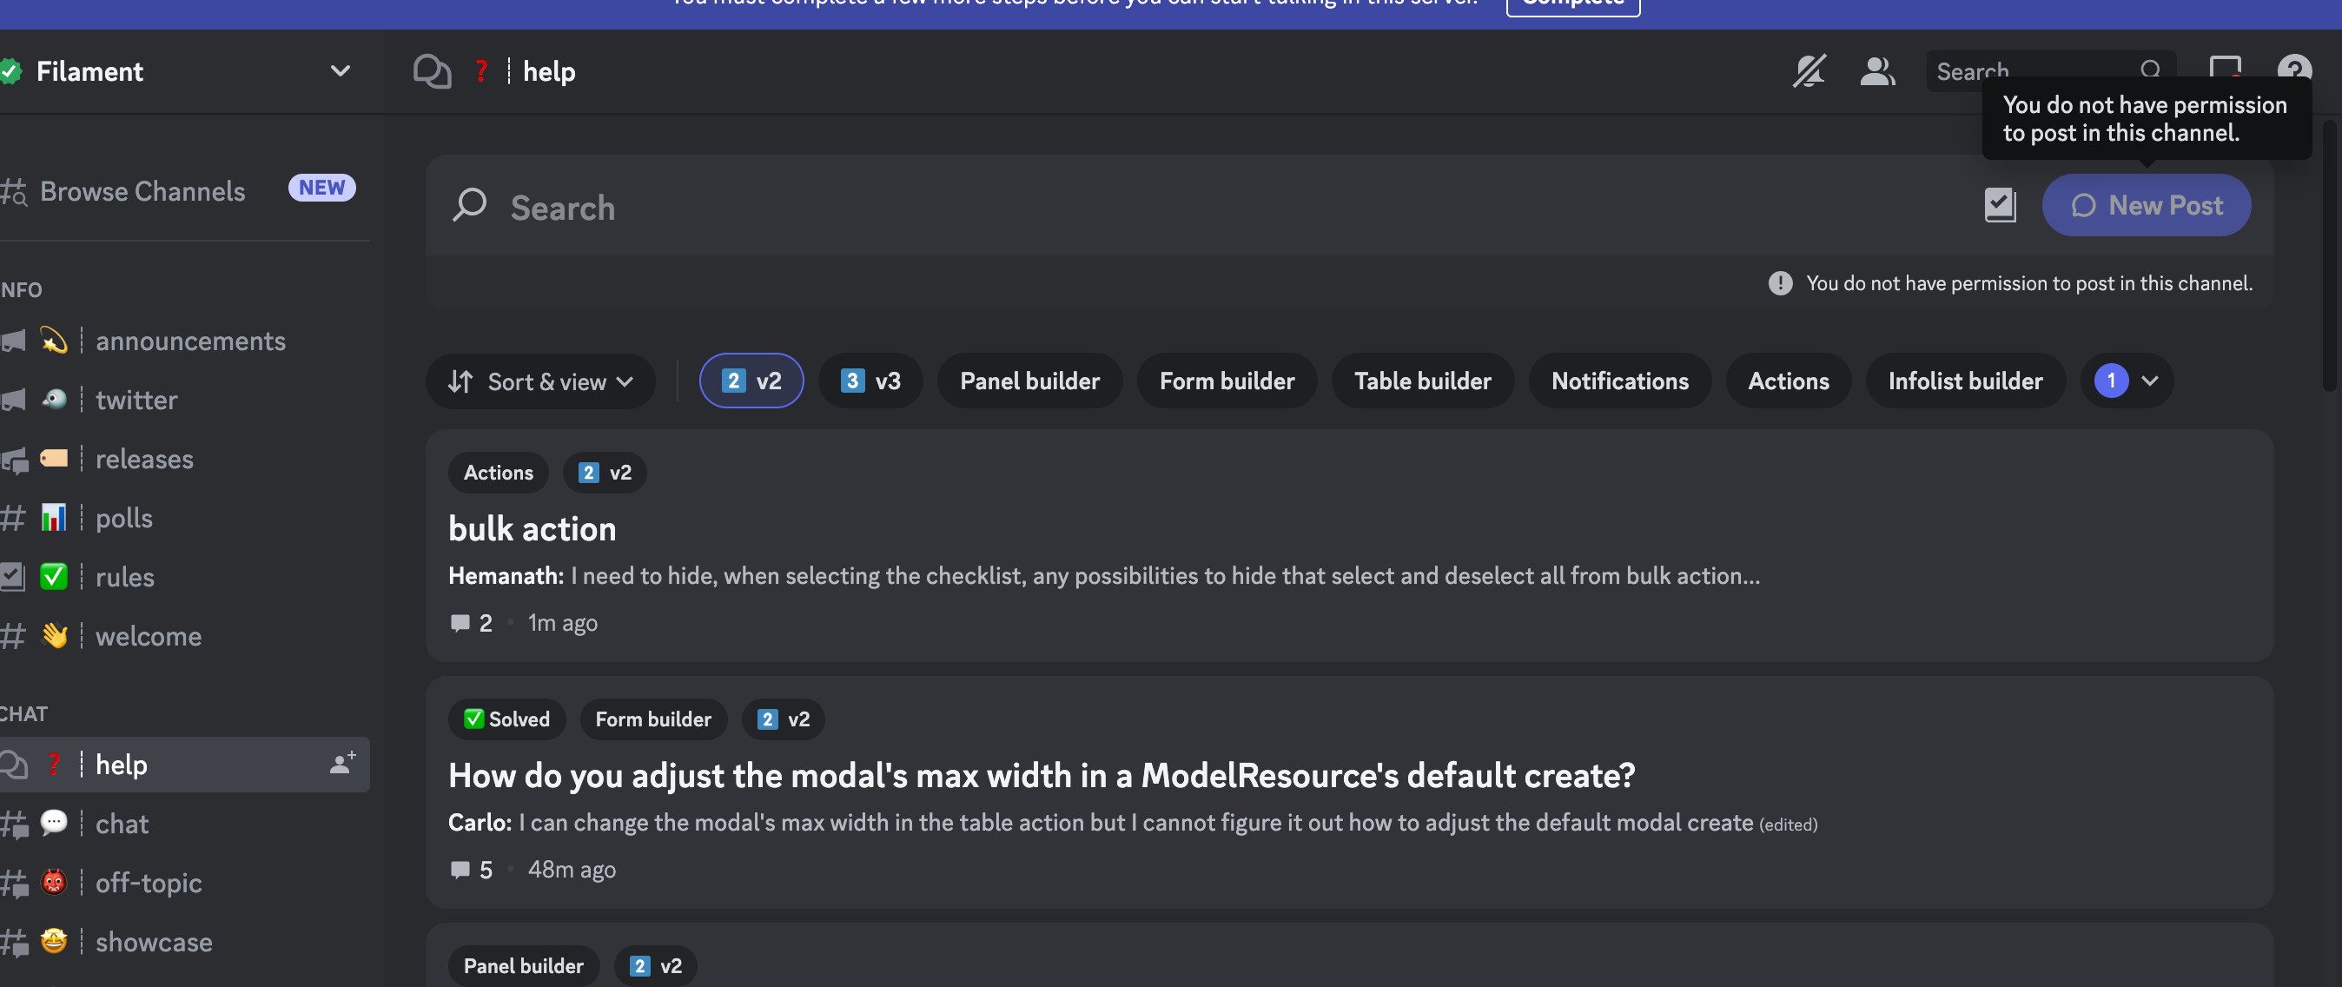Switch to the off-topic channel

(x=149, y=883)
